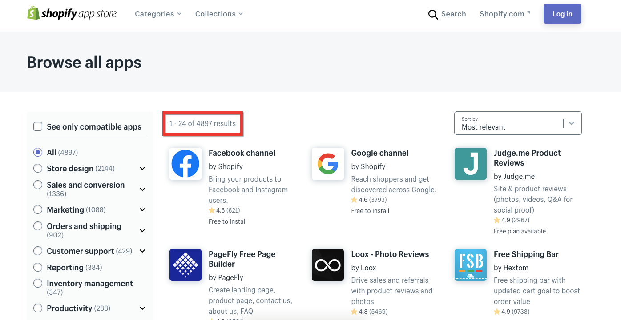Open Judge.me Product Reviews title link
Viewport: 621px width, 320px height.
pyautogui.click(x=527, y=158)
